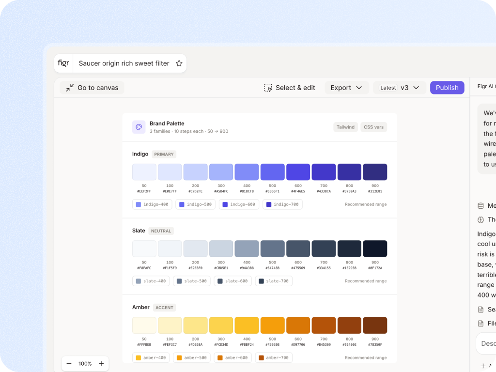Select the Indigo 600 swatch
The height and width of the screenshot is (372, 496).
pyautogui.click(x=298, y=172)
